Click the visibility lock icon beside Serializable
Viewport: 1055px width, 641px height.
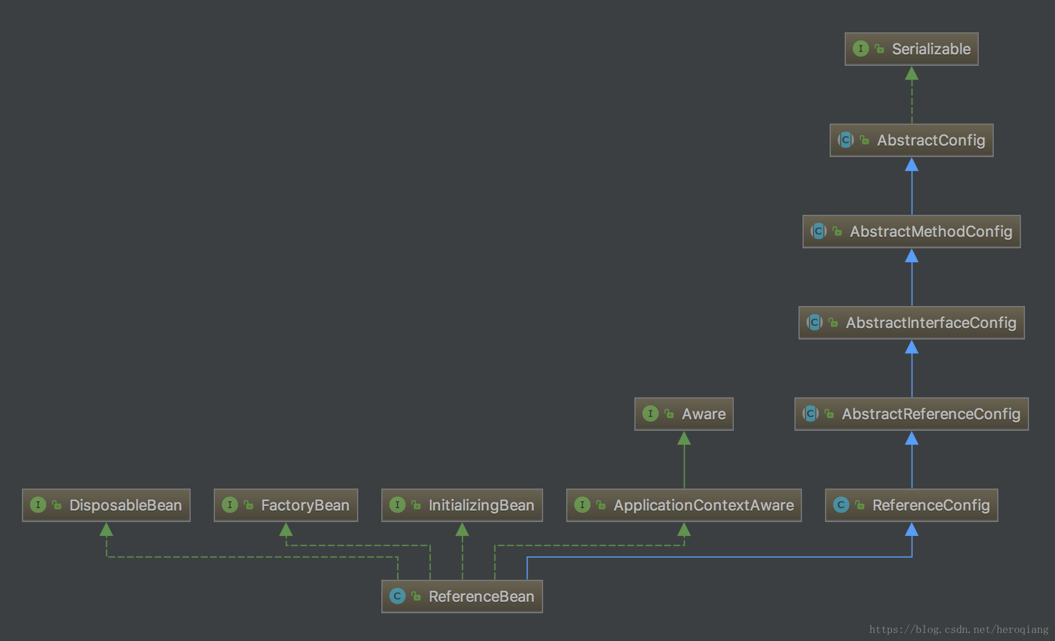[x=879, y=49]
